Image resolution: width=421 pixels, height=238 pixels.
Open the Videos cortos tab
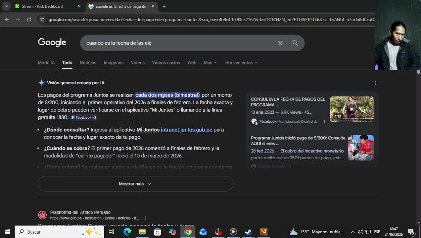(166, 62)
